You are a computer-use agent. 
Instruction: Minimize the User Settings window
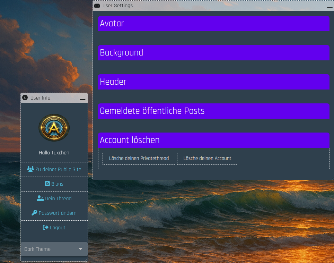(x=329, y=7)
